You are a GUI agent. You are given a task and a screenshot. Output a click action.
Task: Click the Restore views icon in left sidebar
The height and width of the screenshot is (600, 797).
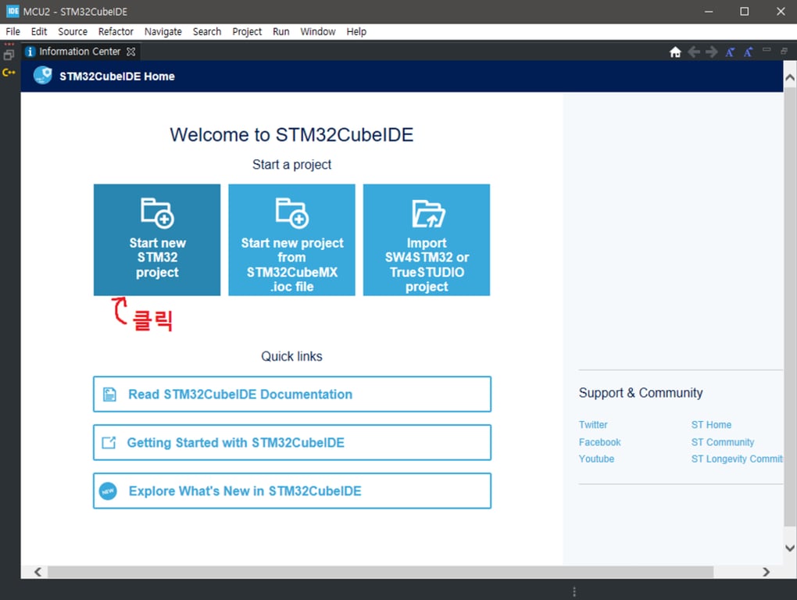coord(9,55)
